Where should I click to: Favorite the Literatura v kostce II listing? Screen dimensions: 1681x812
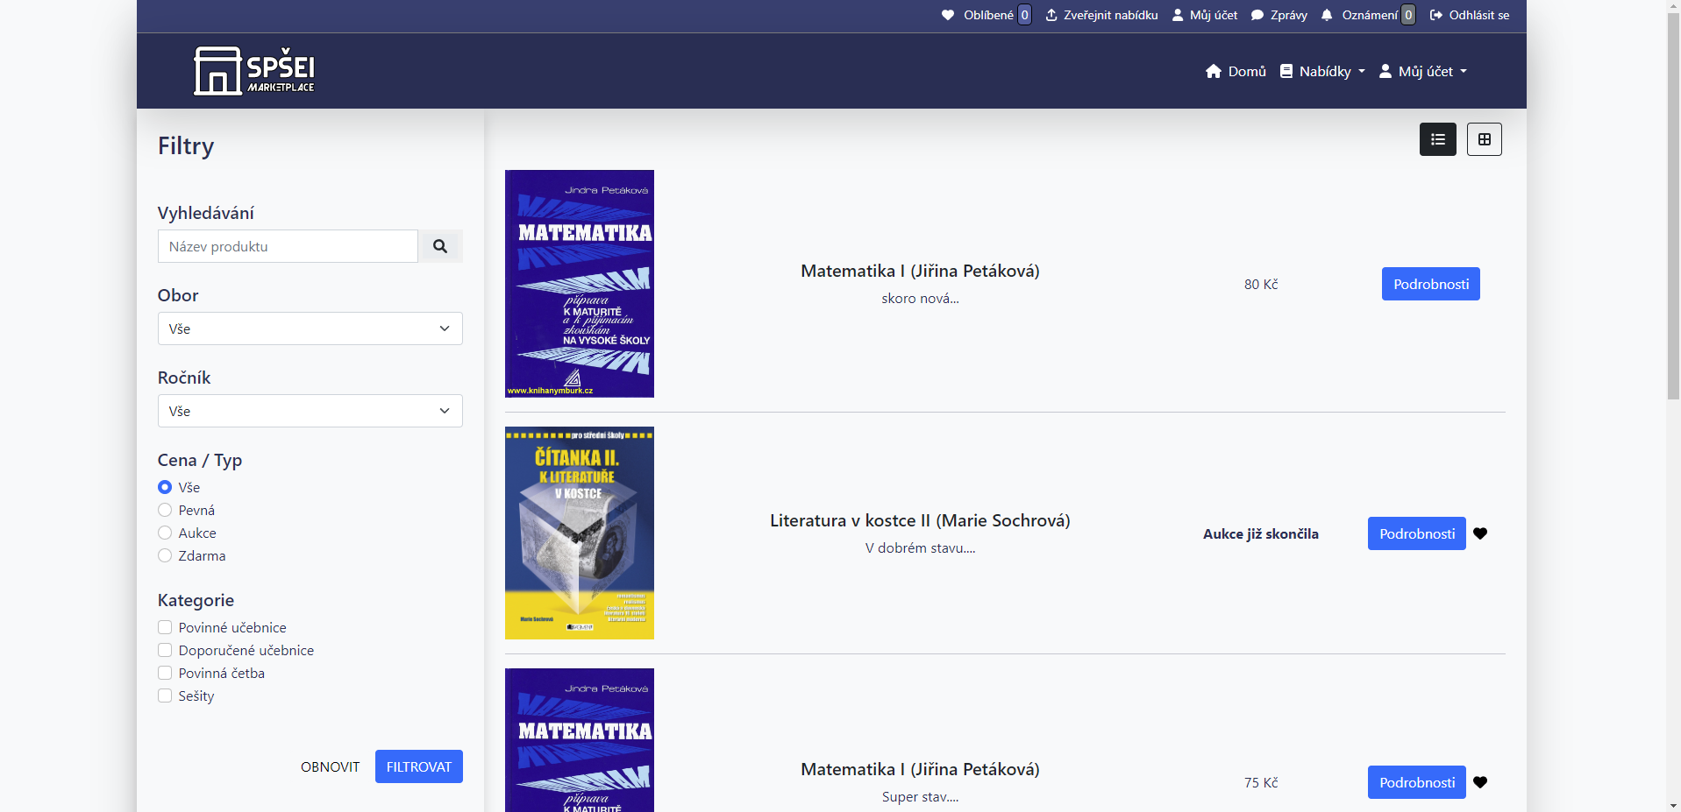click(1482, 533)
